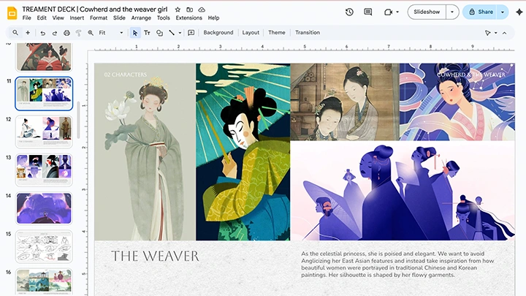
Task: Select slide 16 thumbnail
Action: coord(44,282)
